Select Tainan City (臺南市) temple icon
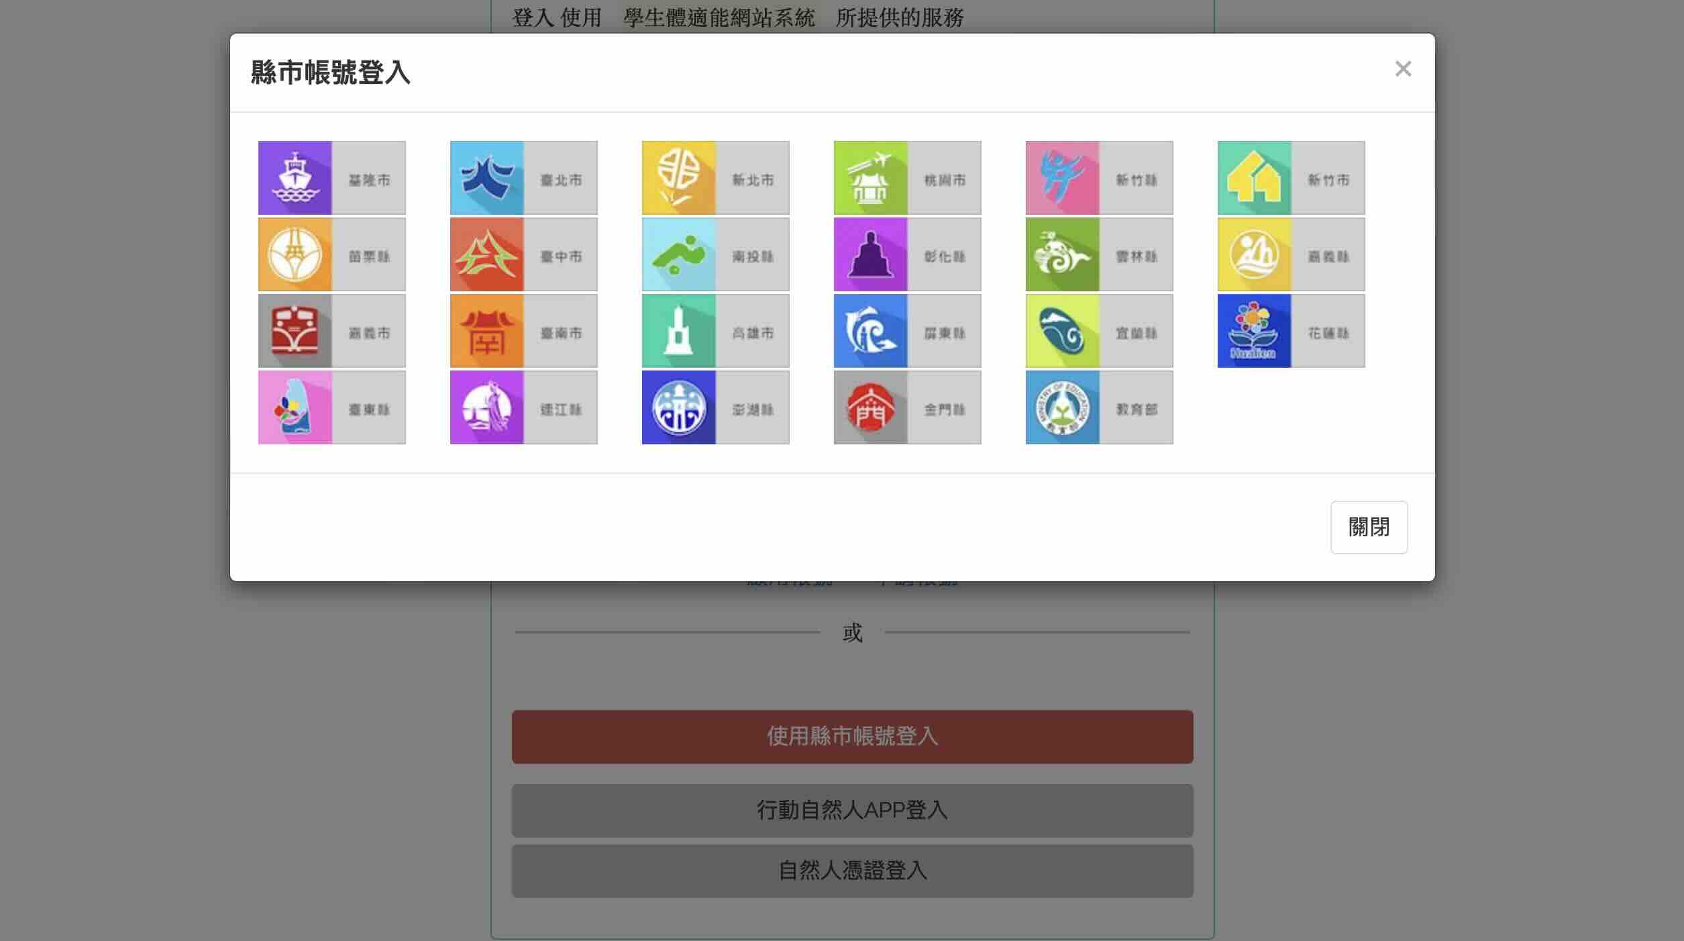Image resolution: width=1684 pixels, height=941 pixels. pyautogui.click(x=487, y=331)
